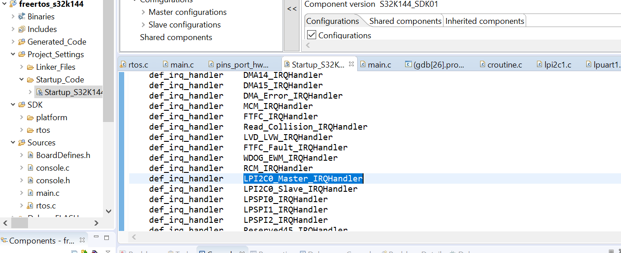Collapse the Sources folder arrow
The width and height of the screenshot is (621, 253).
(x=13, y=143)
